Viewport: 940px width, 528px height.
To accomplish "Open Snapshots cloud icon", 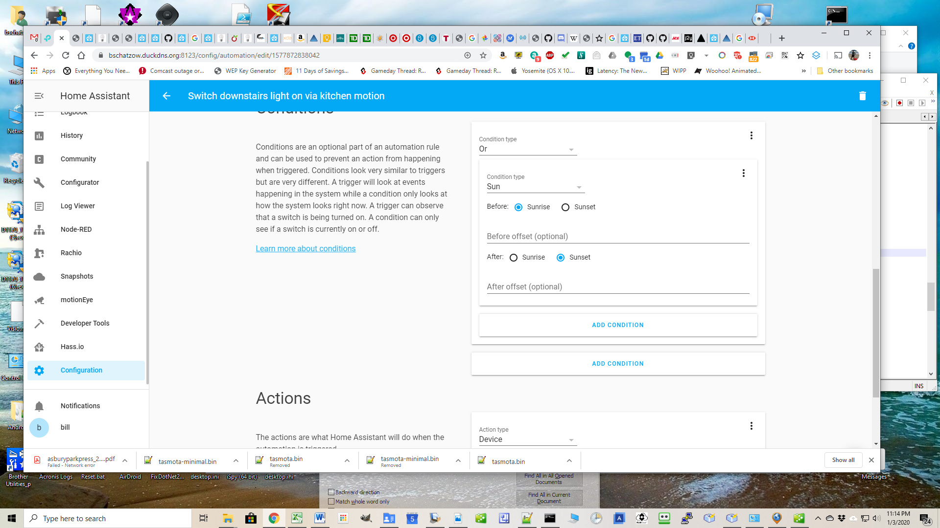I will pyautogui.click(x=39, y=276).
